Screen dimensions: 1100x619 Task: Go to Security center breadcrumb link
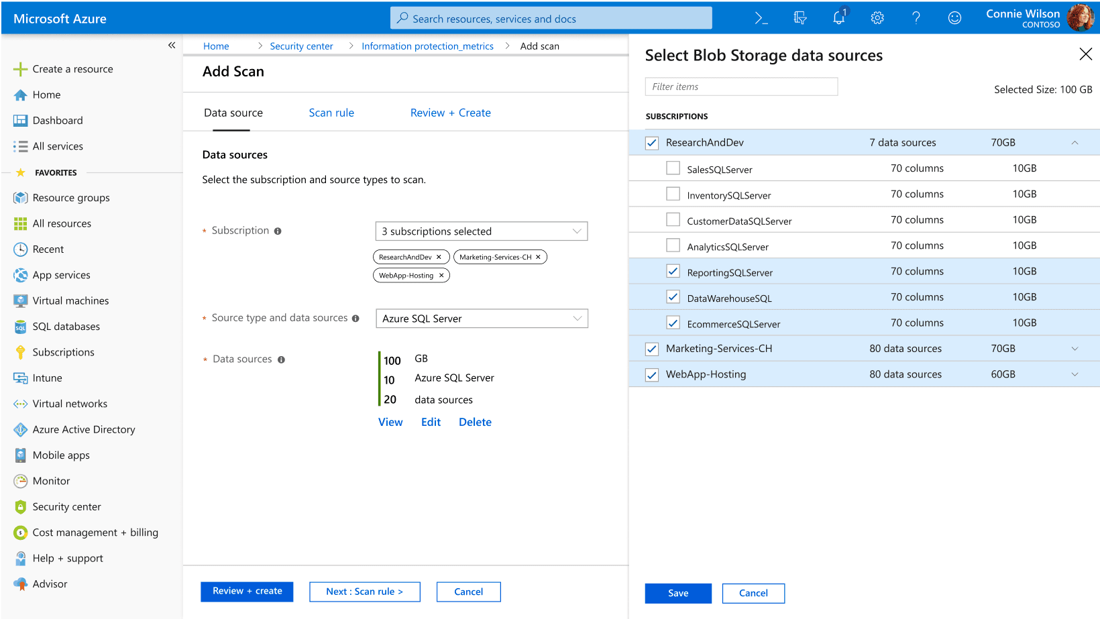click(301, 46)
